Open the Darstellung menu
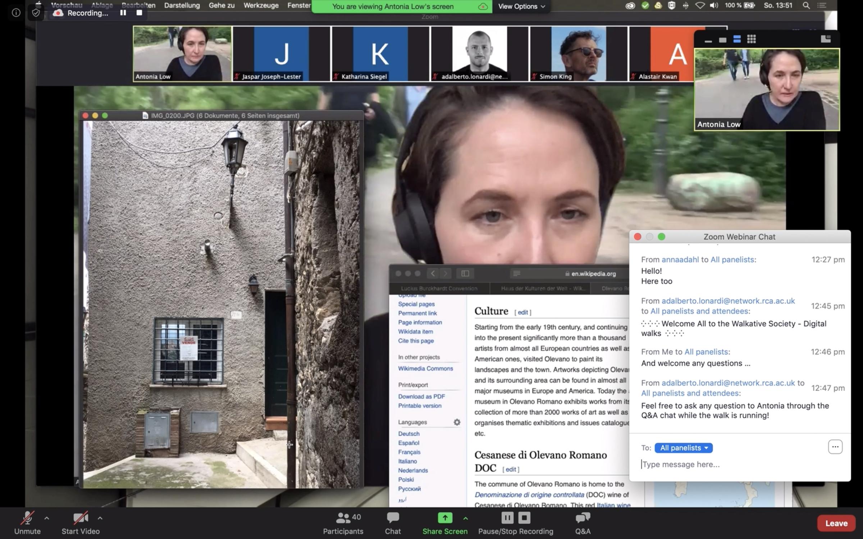This screenshot has height=539, width=863. [182, 5]
